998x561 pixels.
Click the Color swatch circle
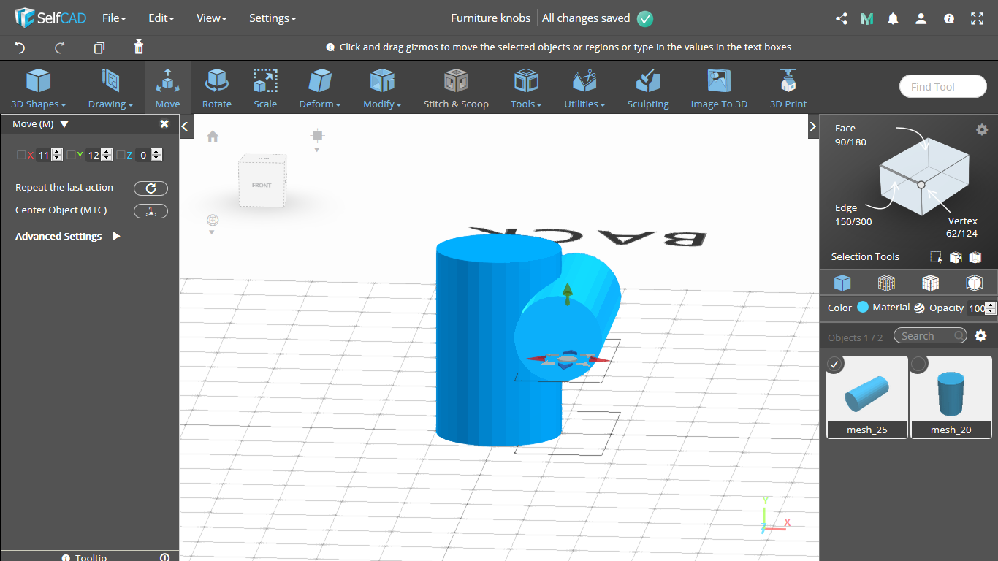[863, 308]
